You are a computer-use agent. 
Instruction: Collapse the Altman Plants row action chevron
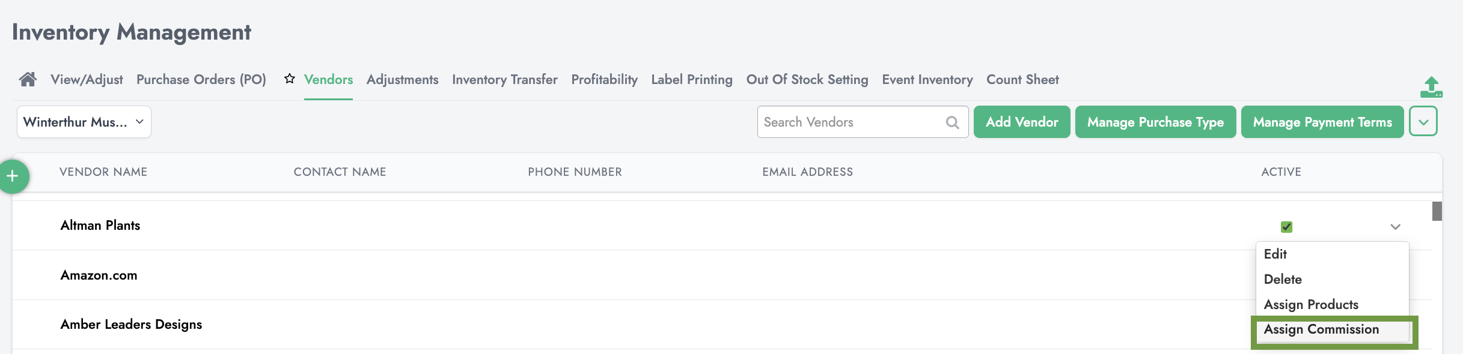point(1395,227)
